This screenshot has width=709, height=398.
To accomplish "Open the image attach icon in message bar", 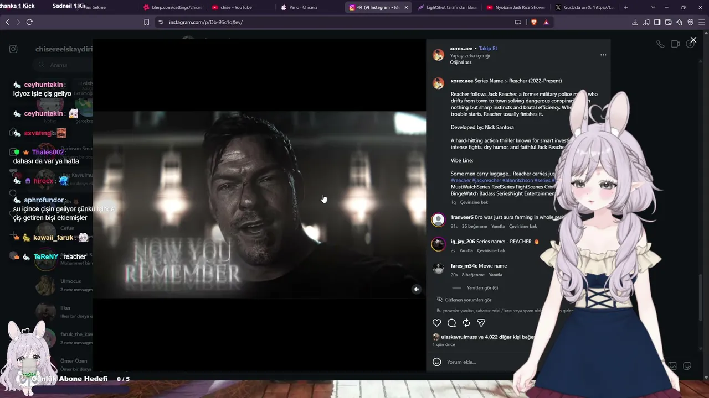I will click(x=672, y=366).
